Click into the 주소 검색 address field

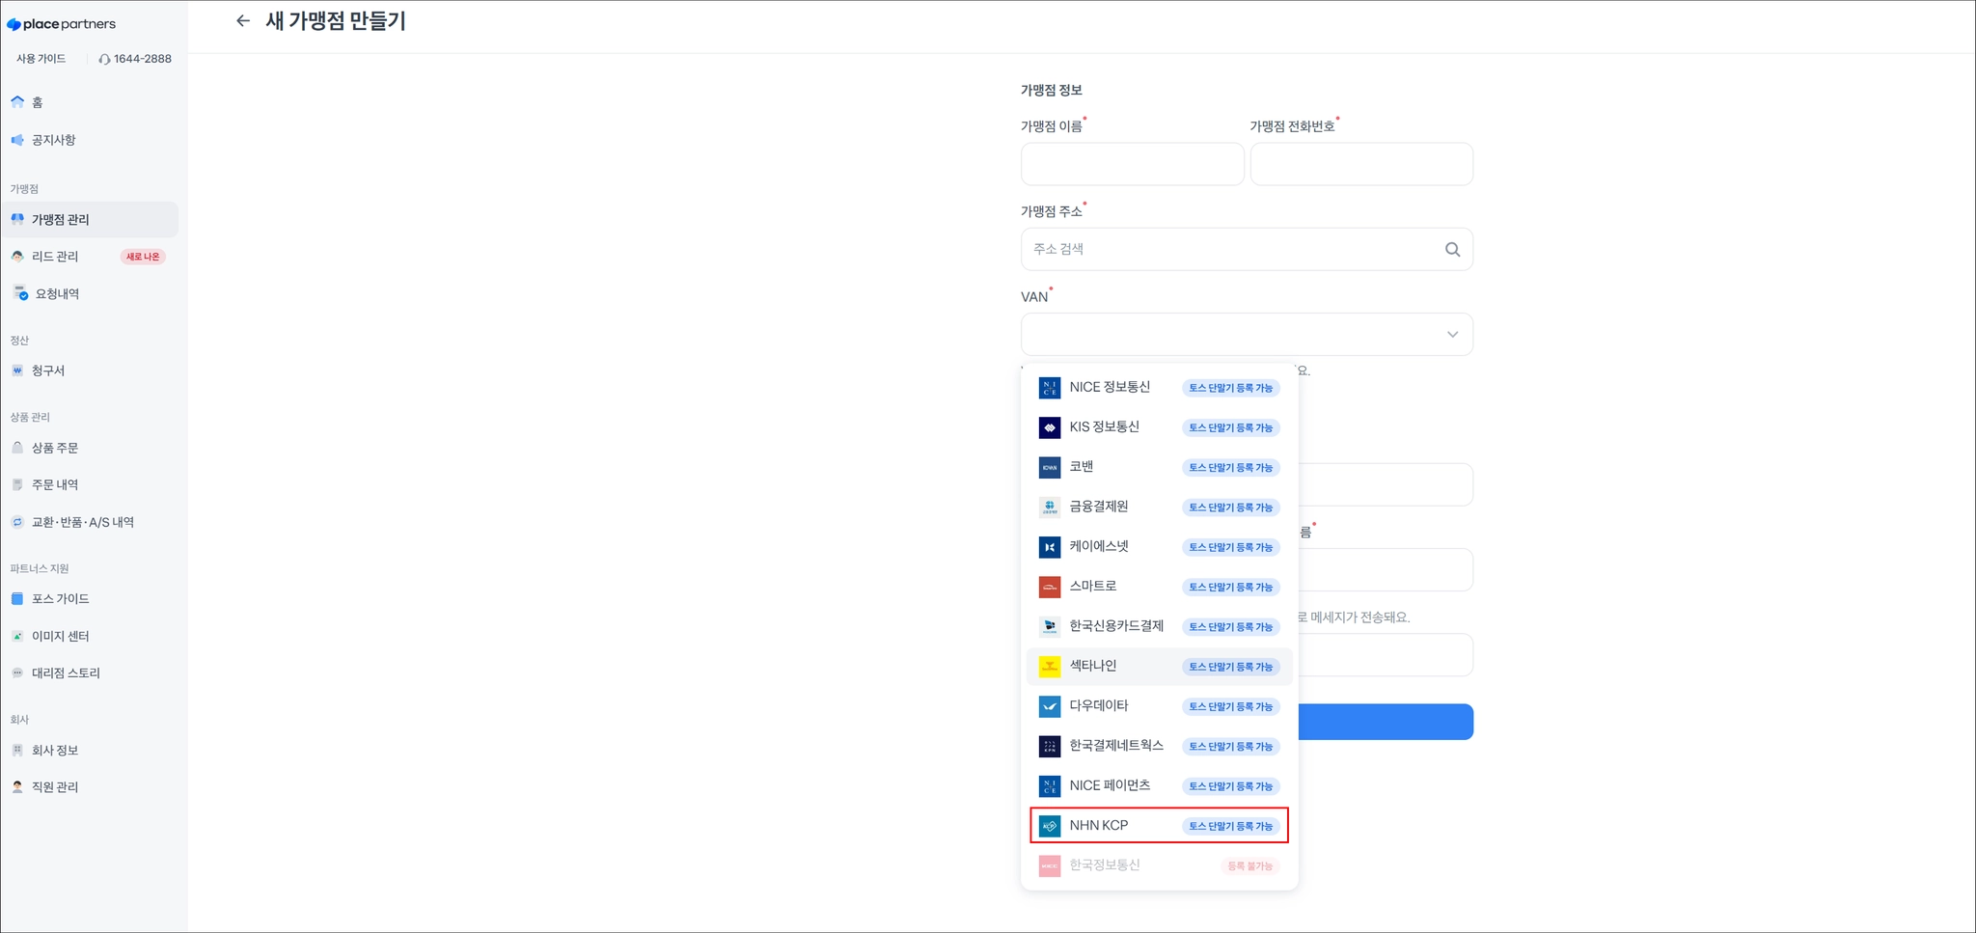[1247, 249]
